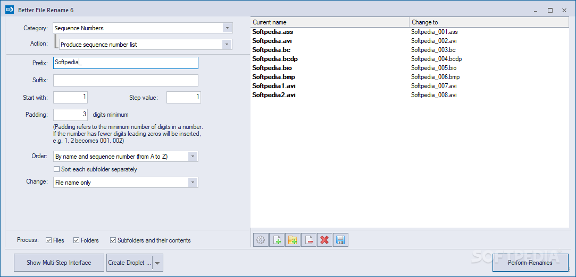Click the Suffix input field
576x277 pixels.
click(126, 80)
